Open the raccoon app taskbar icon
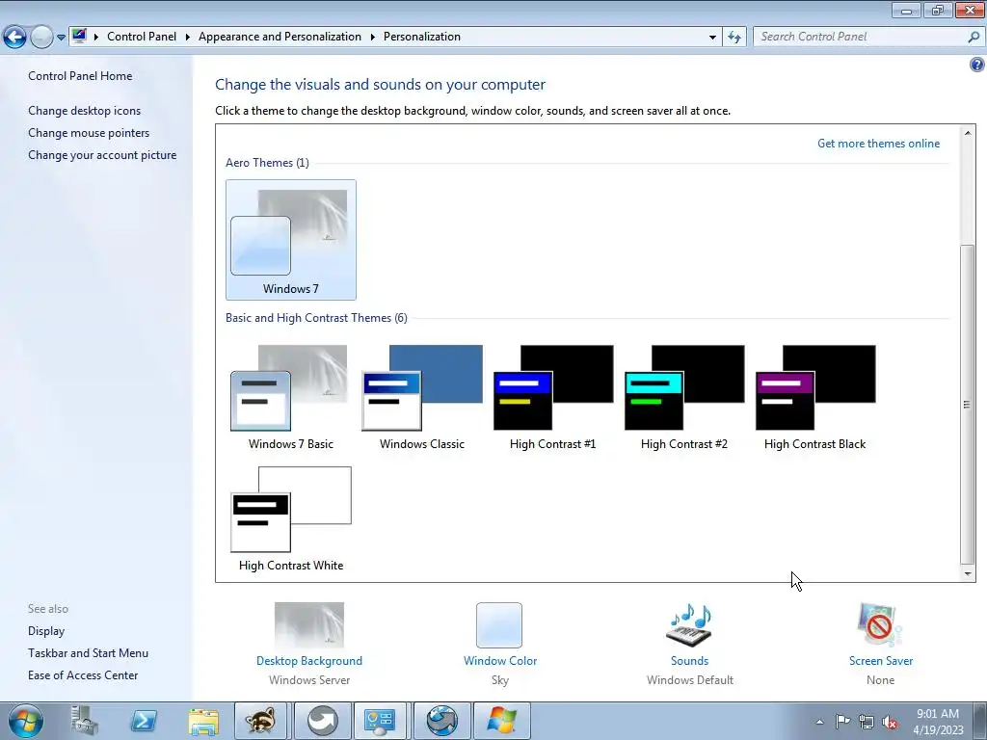987x740 pixels. point(260,721)
